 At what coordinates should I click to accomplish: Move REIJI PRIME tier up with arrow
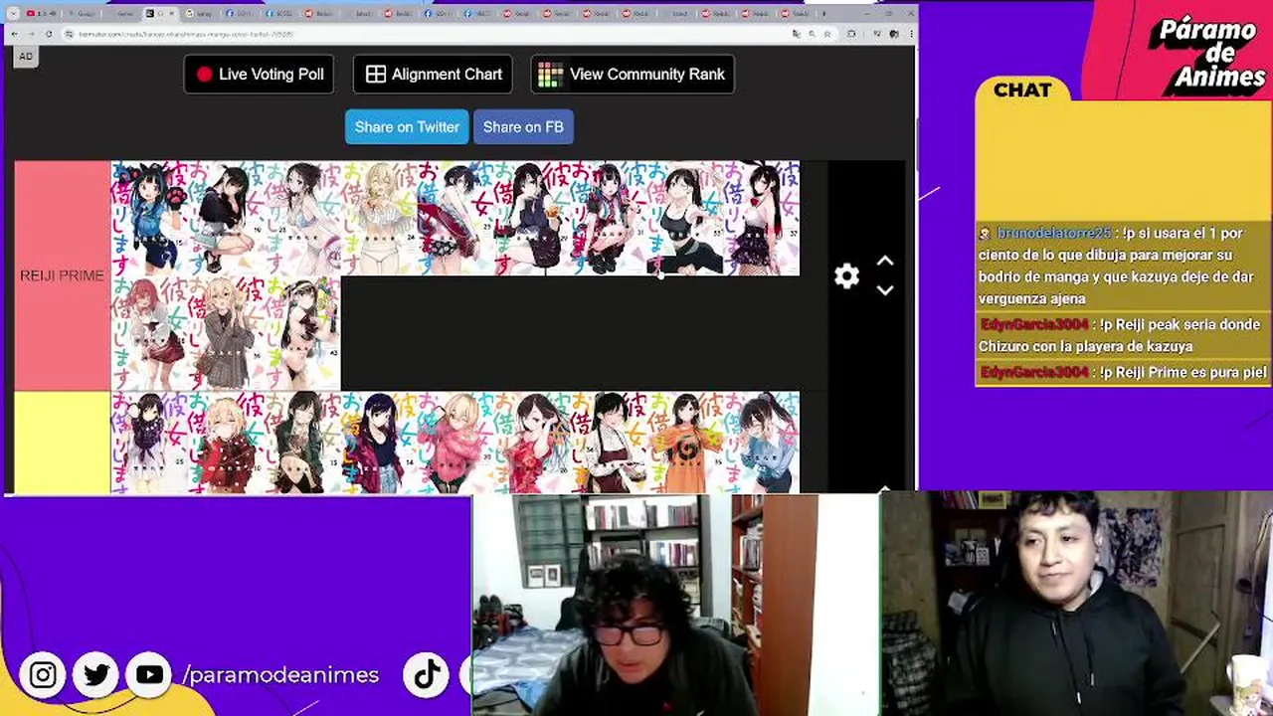[x=885, y=262]
